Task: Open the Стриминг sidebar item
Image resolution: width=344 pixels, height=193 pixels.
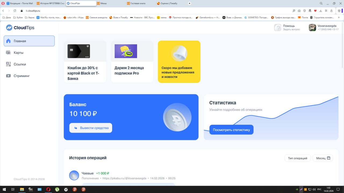Action: click(21, 76)
